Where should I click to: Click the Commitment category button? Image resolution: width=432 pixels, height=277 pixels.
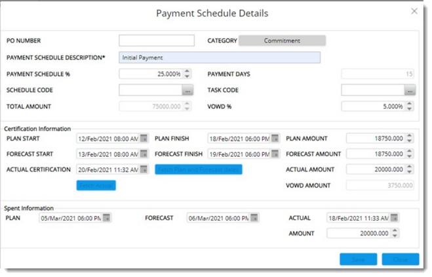(282, 41)
